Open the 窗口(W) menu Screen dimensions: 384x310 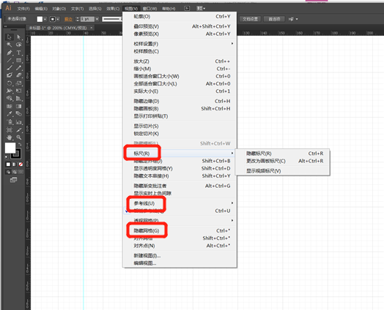149,9
